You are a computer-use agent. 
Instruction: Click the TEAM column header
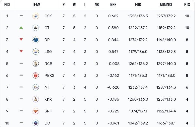36,5
